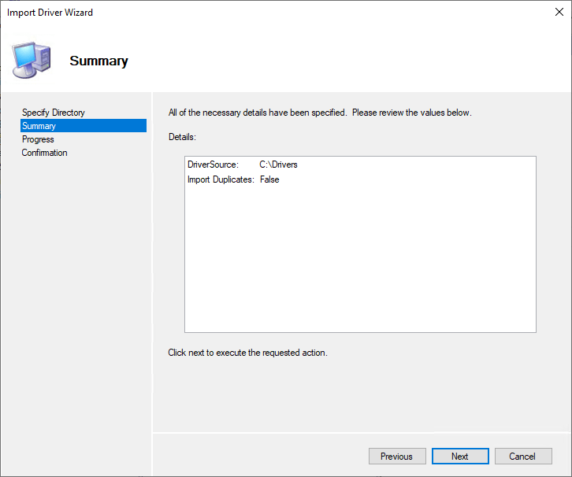
Task: Open the Confirmation step in sidebar
Action: [44, 153]
